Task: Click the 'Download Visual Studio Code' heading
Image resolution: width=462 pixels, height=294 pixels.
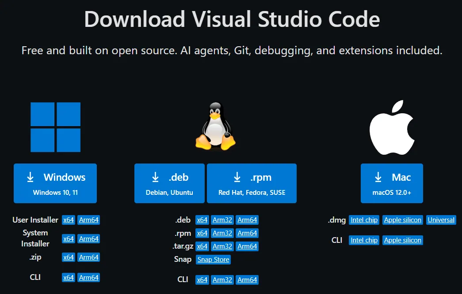Action: point(232,19)
